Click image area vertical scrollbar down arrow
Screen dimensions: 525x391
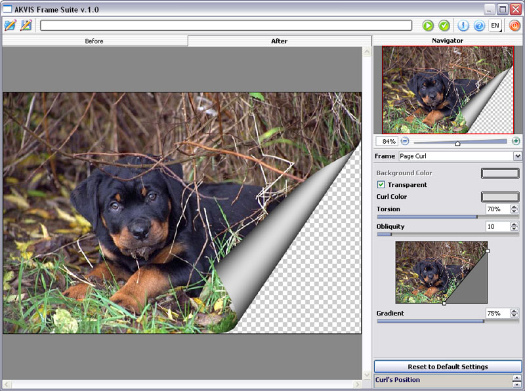367,375
